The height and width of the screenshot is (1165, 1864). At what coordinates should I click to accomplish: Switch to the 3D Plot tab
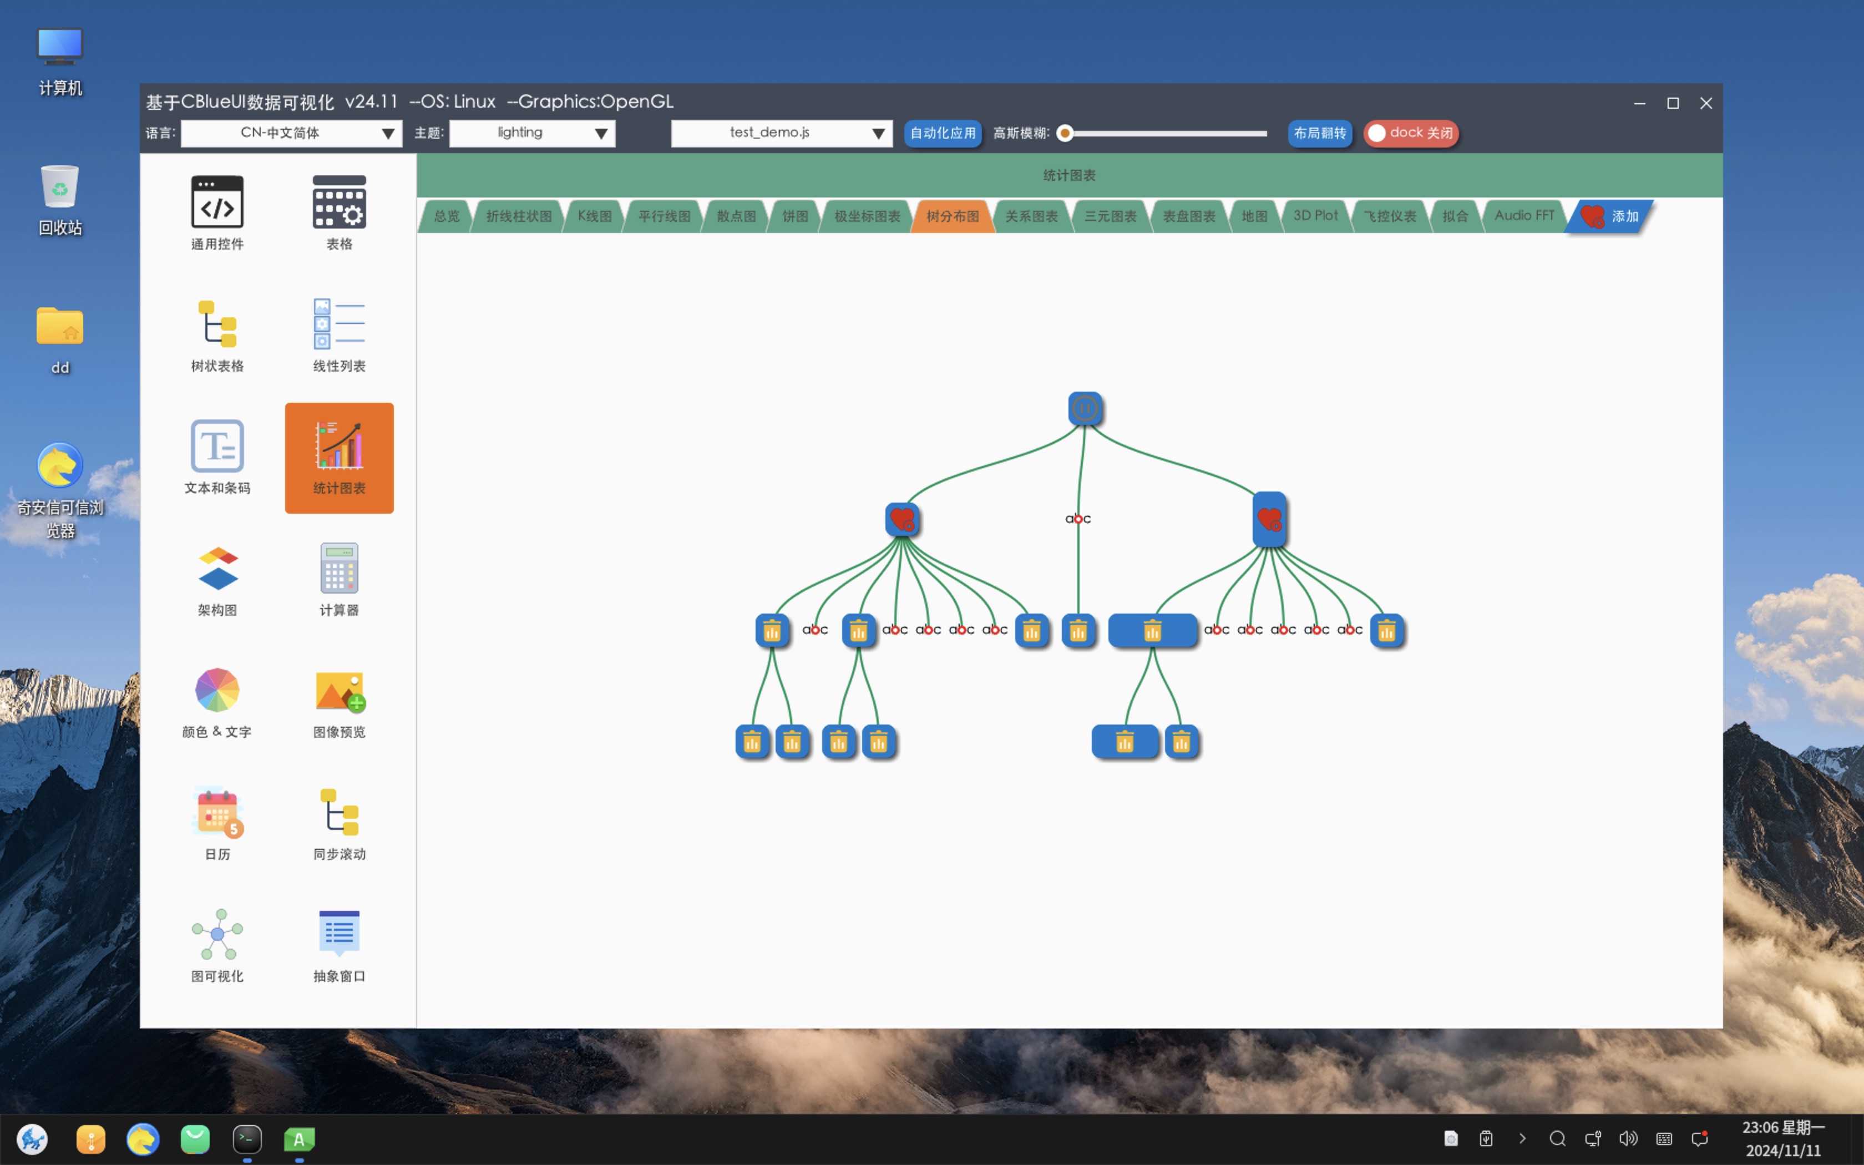[x=1315, y=216]
